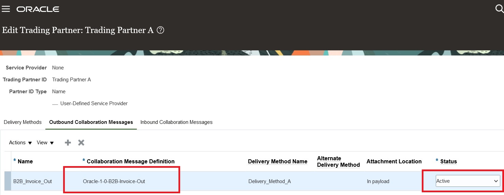504x195 pixels.
Task: Click the Name column header
Action: tap(25, 161)
